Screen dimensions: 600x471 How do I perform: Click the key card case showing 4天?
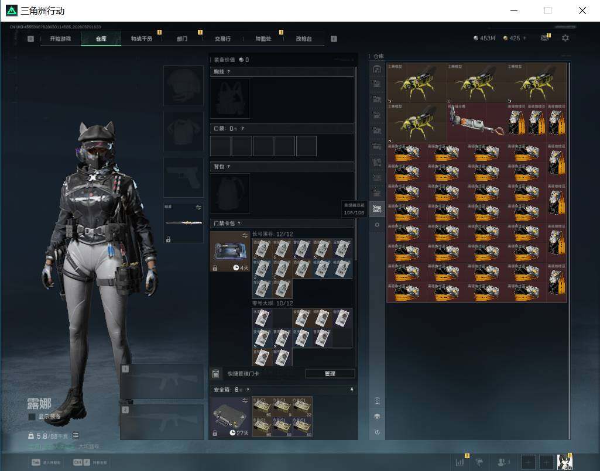click(230, 252)
